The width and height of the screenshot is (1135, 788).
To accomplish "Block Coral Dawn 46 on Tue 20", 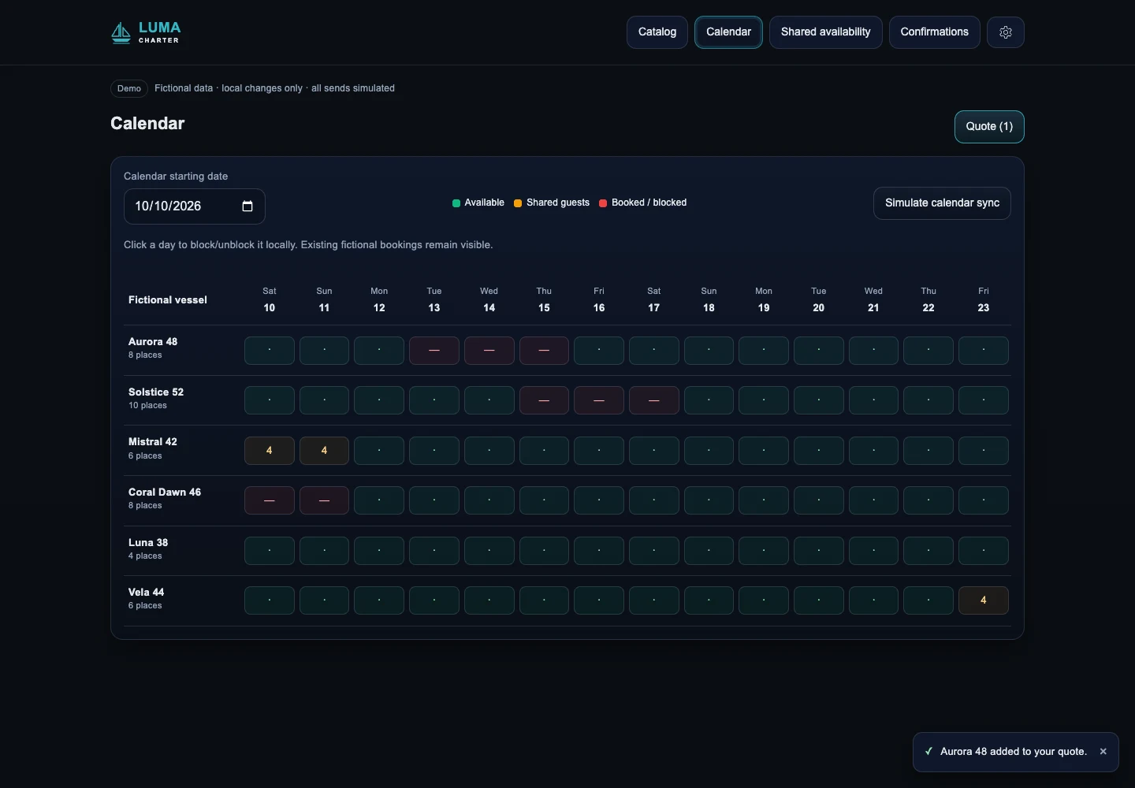I will 819,500.
